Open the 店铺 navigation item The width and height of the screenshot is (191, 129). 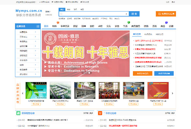[x=171, y=26]
